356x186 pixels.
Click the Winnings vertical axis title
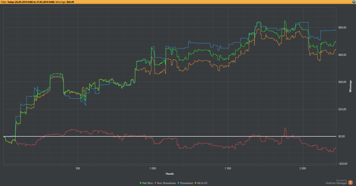pyautogui.click(x=350, y=86)
